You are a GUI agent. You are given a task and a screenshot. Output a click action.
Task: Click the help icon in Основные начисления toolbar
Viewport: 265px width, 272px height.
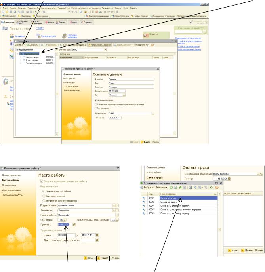pos(217,188)
